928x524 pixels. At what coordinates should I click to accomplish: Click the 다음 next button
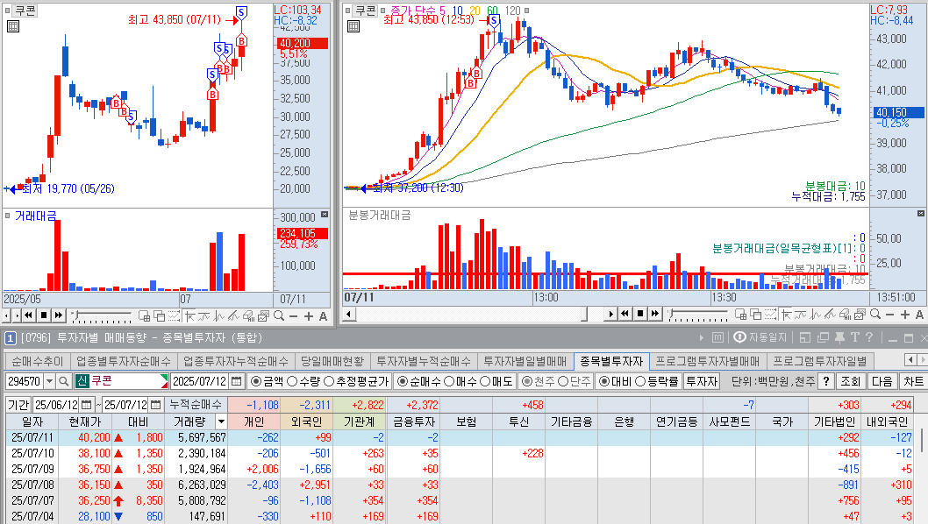[882, 381]
